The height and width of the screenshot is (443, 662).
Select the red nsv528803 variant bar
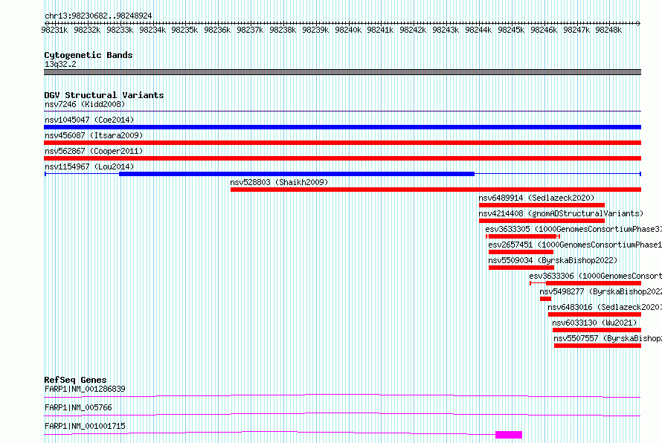436,190
